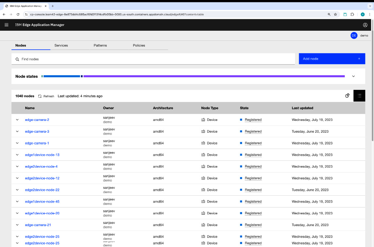374x247 pixels.
Task: Open the edge2device-node-4 node link
Action: [41, 167]
